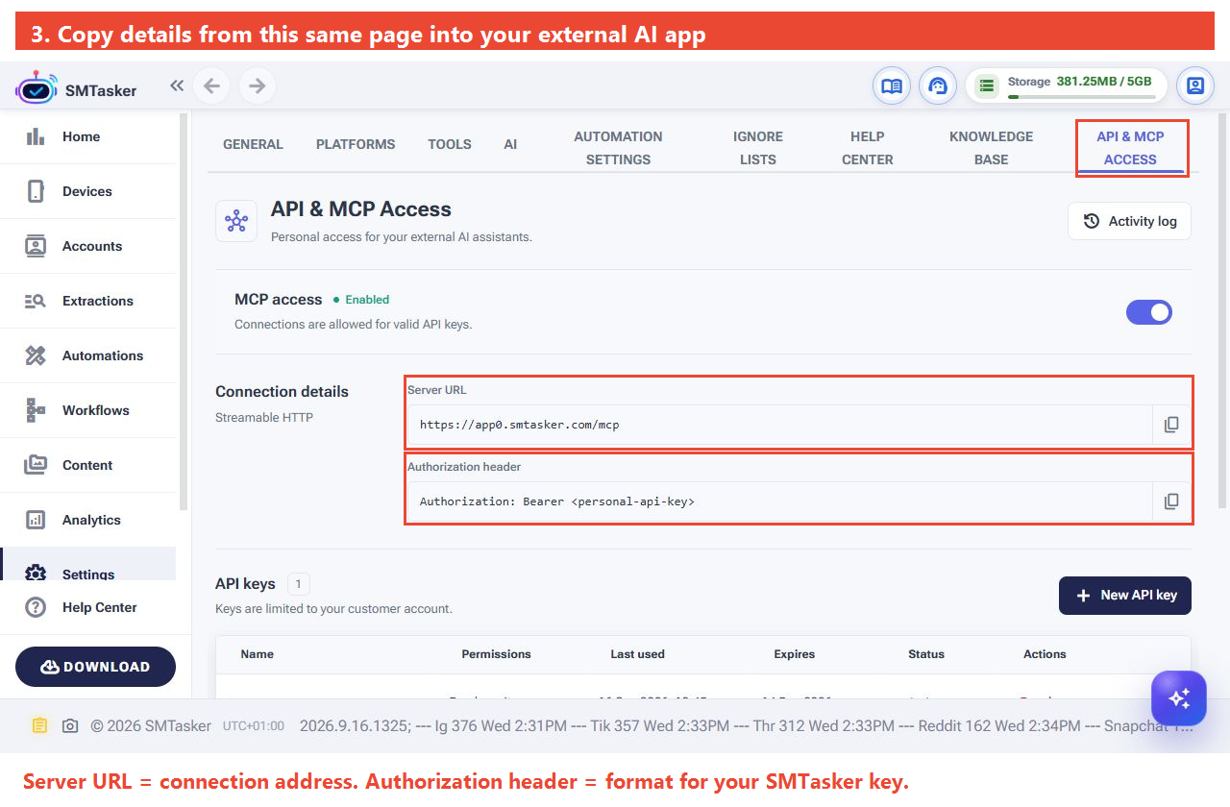Viewport: 1230px width, 807px height.
Task: Go back with the left arrow button
Action: pos(211,86)
